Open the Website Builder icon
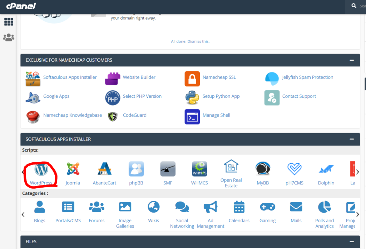 pos(113,79)
